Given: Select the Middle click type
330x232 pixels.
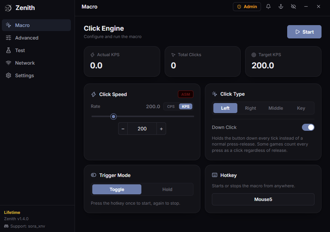Looking at the screenshot, I should point(276,108).
